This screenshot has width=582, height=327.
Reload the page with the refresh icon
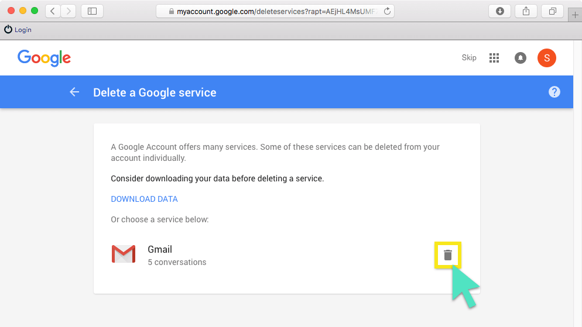coord(387,11)
